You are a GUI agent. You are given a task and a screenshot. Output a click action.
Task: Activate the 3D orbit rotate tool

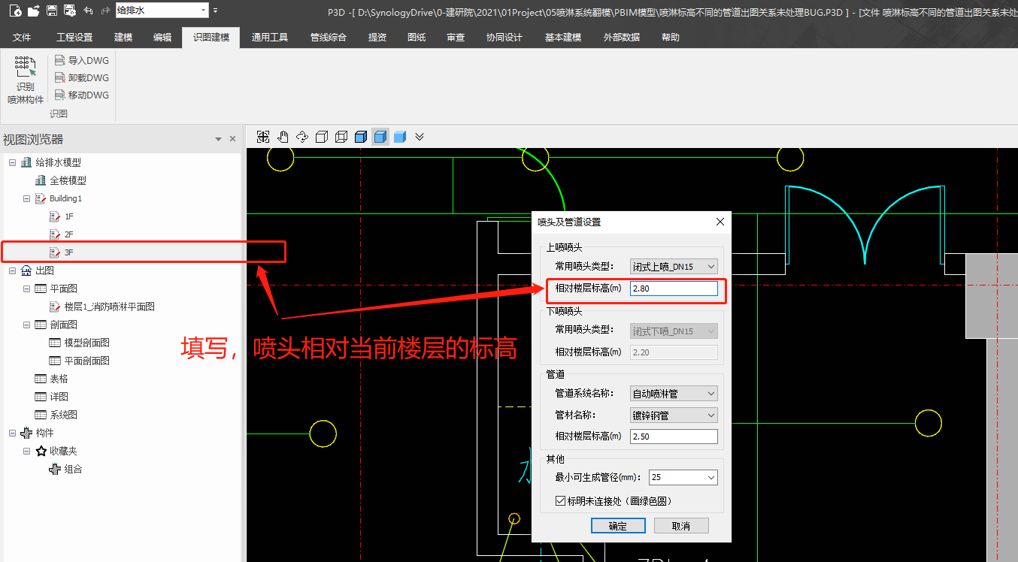pos(302,137)
